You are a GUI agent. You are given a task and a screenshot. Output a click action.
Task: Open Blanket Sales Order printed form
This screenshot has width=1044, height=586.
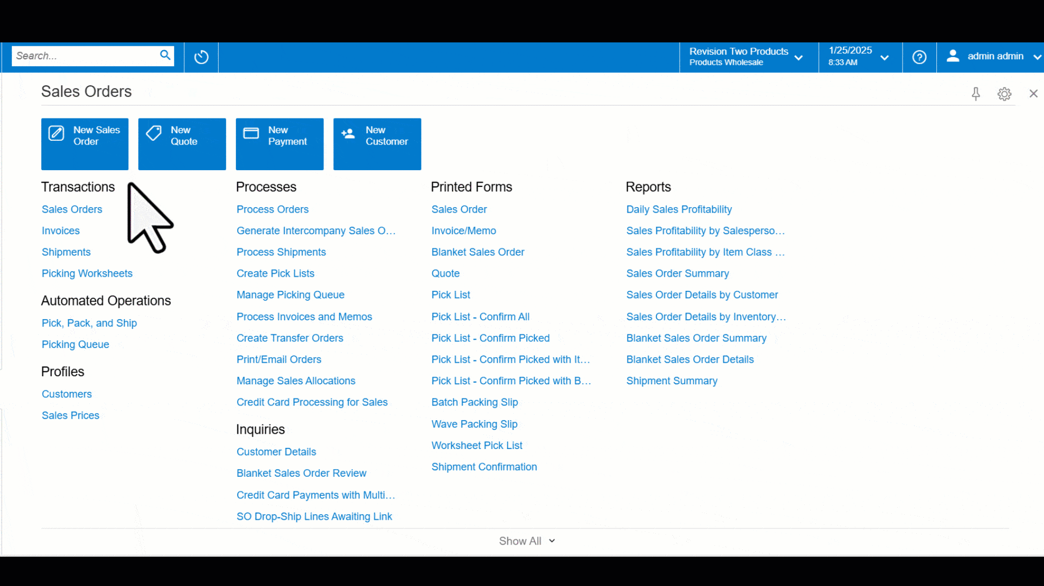478,252
